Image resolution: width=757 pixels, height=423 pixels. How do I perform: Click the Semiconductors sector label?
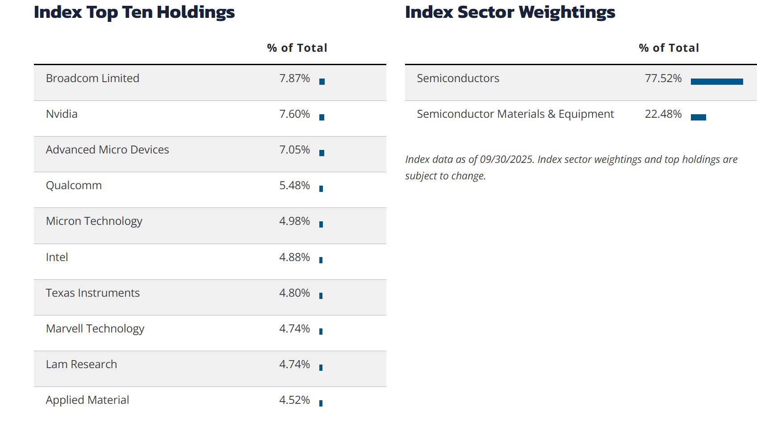[458, 79]
